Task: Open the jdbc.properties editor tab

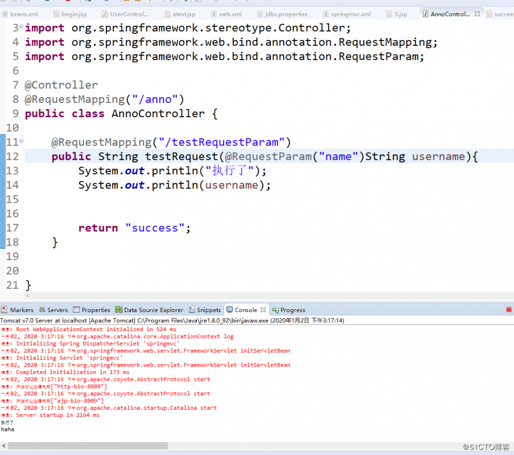Action: coord(283,14)
